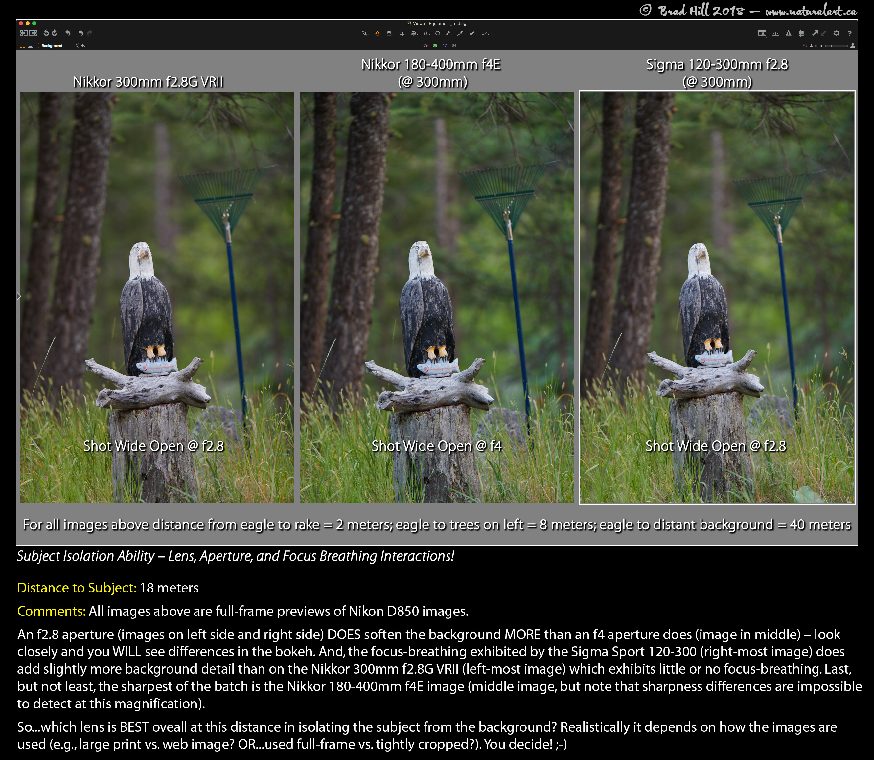Open preferences with the gear icon
This screenshot has height=760, width=874.
pyautogui.click(x=837, y=34)
